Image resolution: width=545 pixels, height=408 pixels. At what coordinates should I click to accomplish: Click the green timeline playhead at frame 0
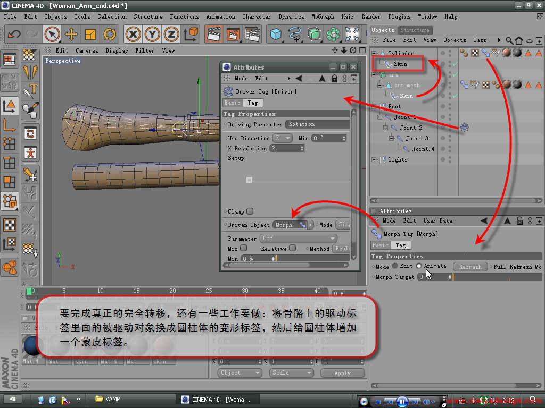pos(29,292)
